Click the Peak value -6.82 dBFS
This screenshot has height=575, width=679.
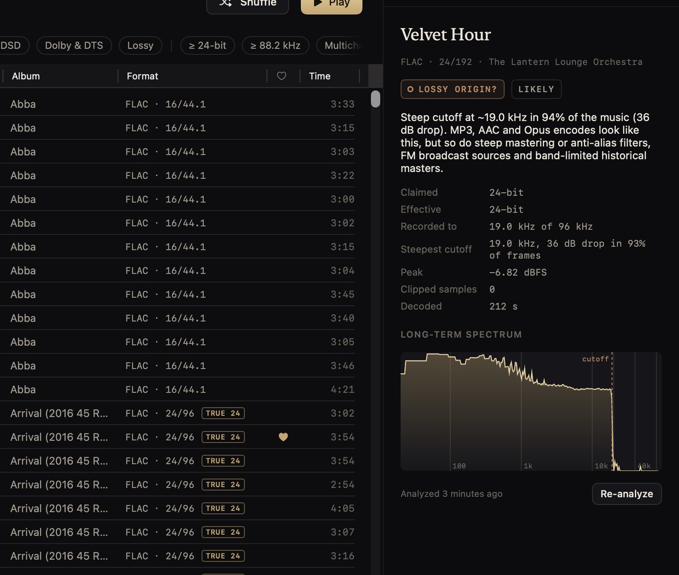pos(518,272)
